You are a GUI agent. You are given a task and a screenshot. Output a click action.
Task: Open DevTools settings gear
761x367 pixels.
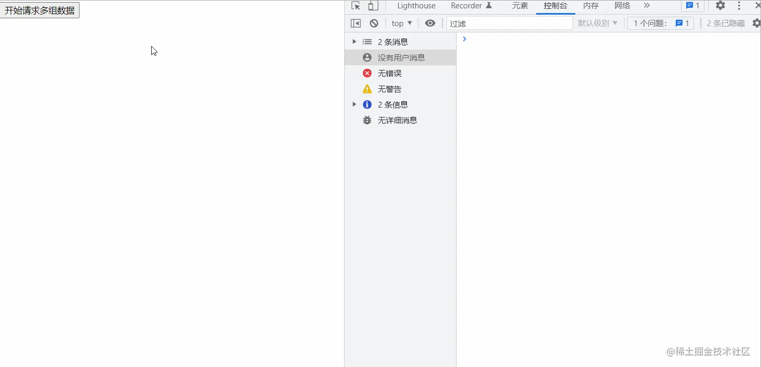[x=720, y=6]
